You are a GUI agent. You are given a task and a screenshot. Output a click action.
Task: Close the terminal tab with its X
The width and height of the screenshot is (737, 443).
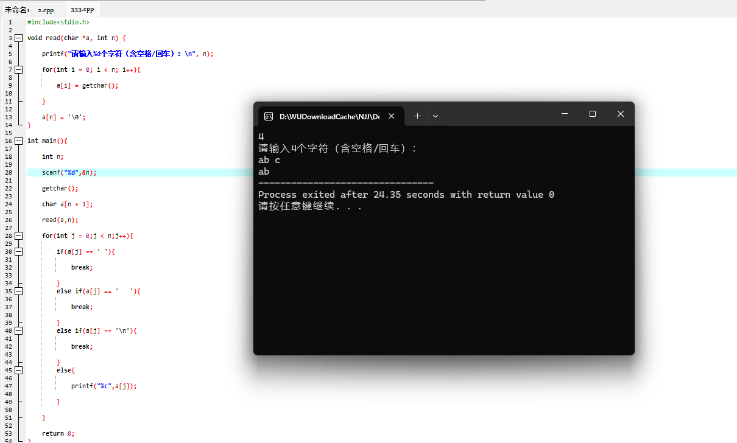[x=392, y=116]
